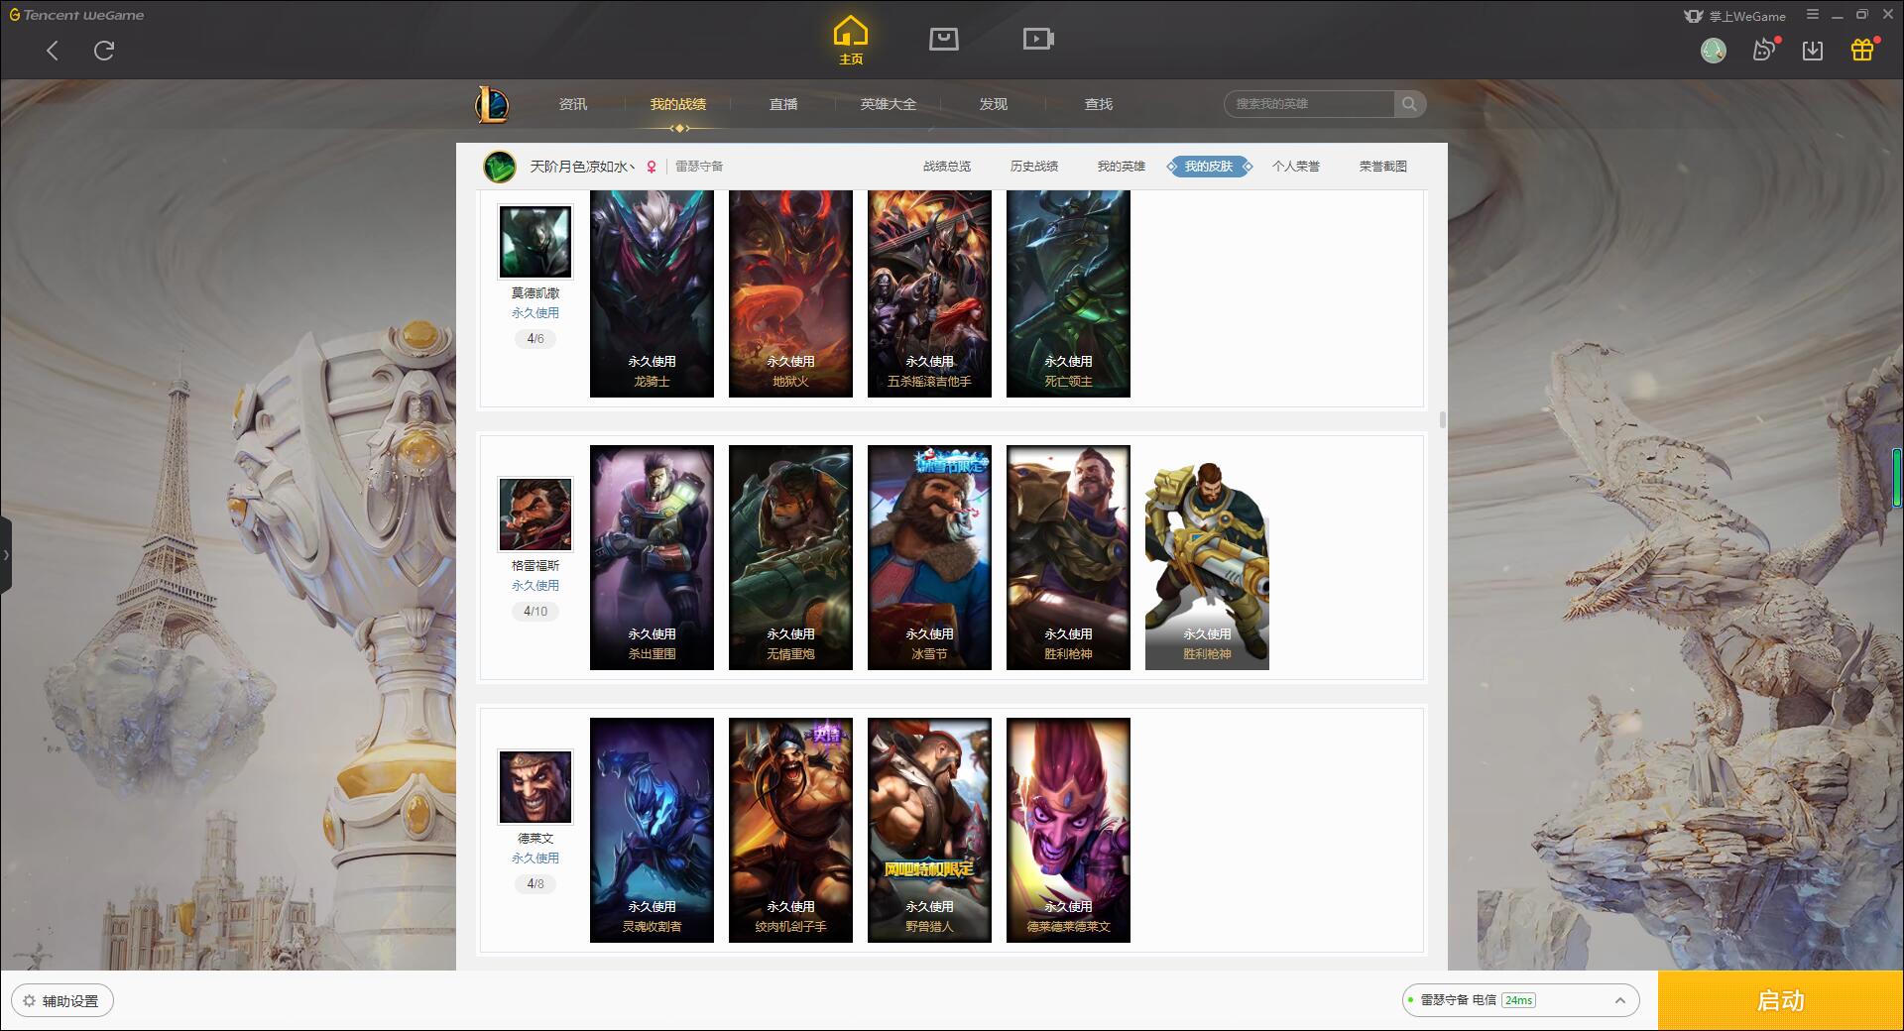Open the 无情重炮 skin card
The width and height of the screenshot is (1904, 1031).
pos(790,557)
